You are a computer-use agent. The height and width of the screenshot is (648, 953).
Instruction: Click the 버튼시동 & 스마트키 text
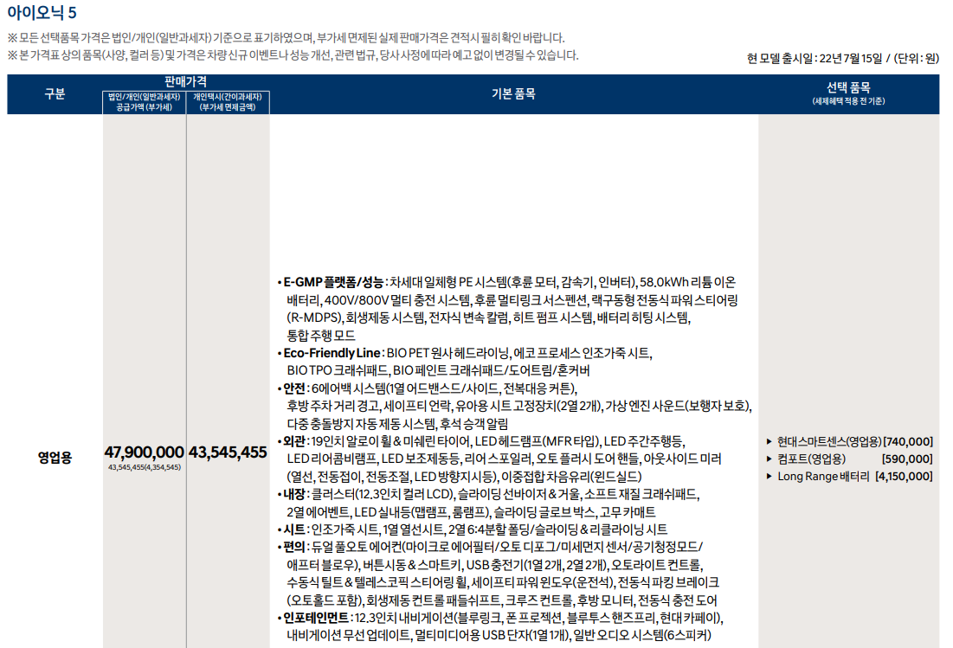pos(411,565)
